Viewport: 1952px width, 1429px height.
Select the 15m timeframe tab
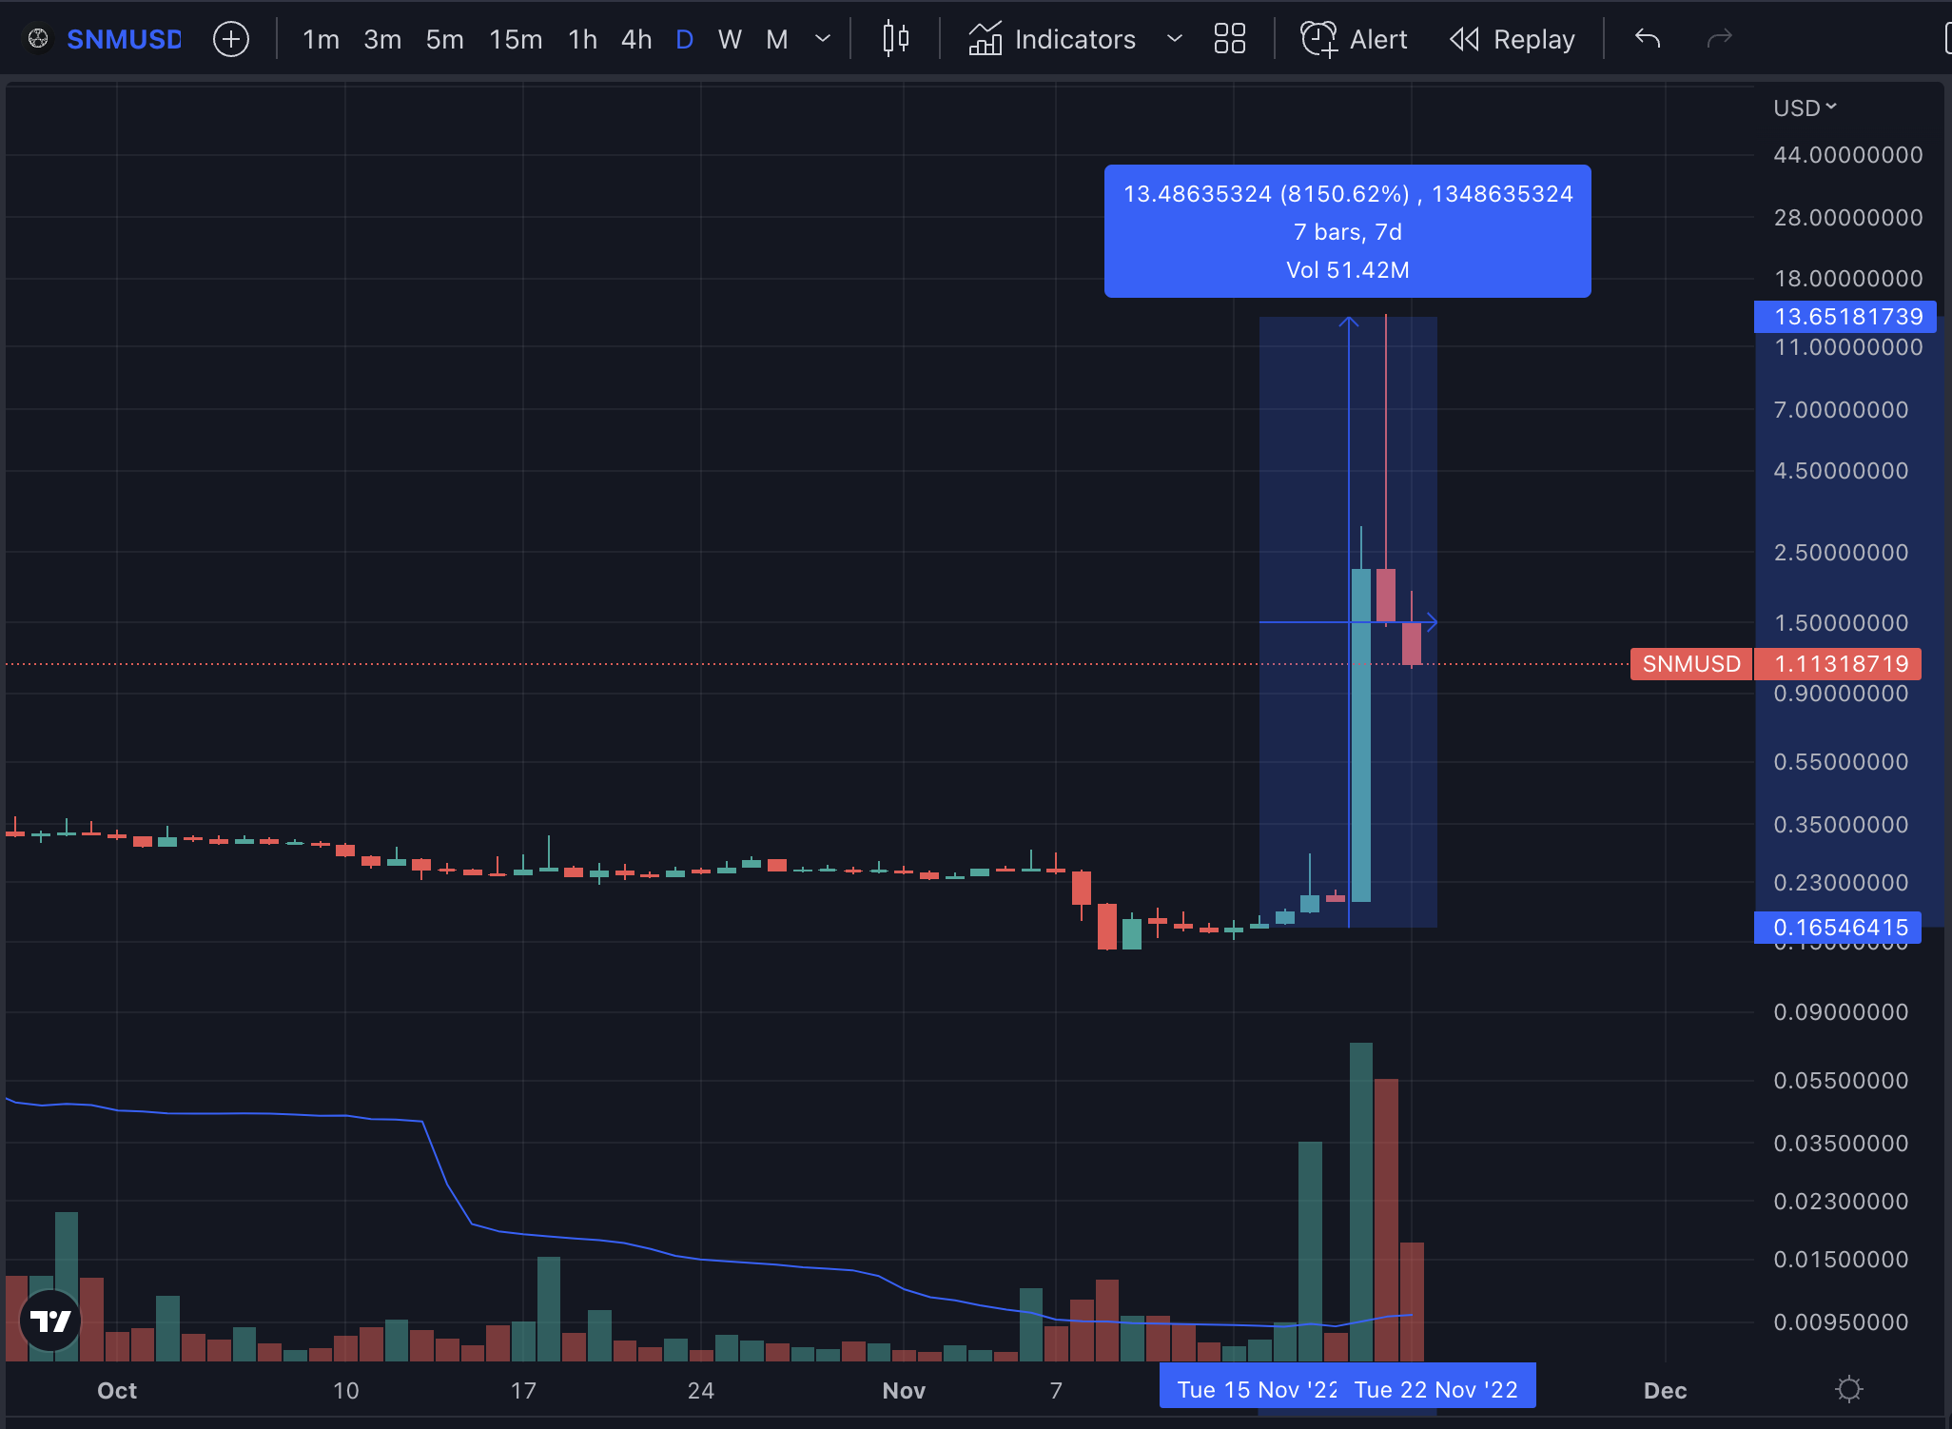coord(516,39)
